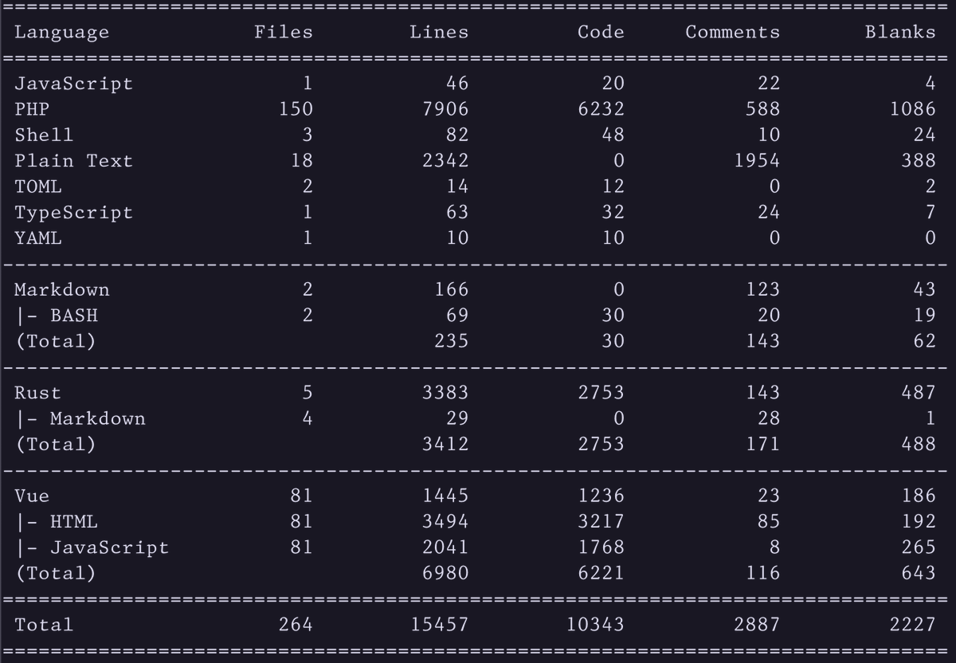956x663 pixels.
Task: Select the "|- JavaScript" label under Vue
Action: click(x=92, y=547)
